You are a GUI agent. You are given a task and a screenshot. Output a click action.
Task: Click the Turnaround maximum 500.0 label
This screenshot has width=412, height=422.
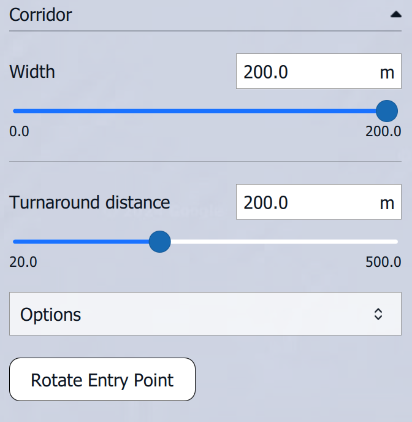(x=383, y=262)
